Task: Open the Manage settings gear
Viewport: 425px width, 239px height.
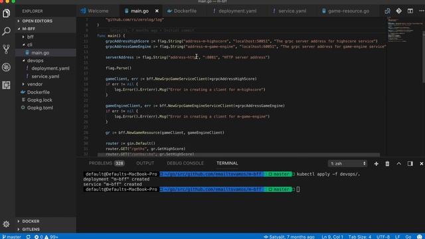Action: [6, 224]
